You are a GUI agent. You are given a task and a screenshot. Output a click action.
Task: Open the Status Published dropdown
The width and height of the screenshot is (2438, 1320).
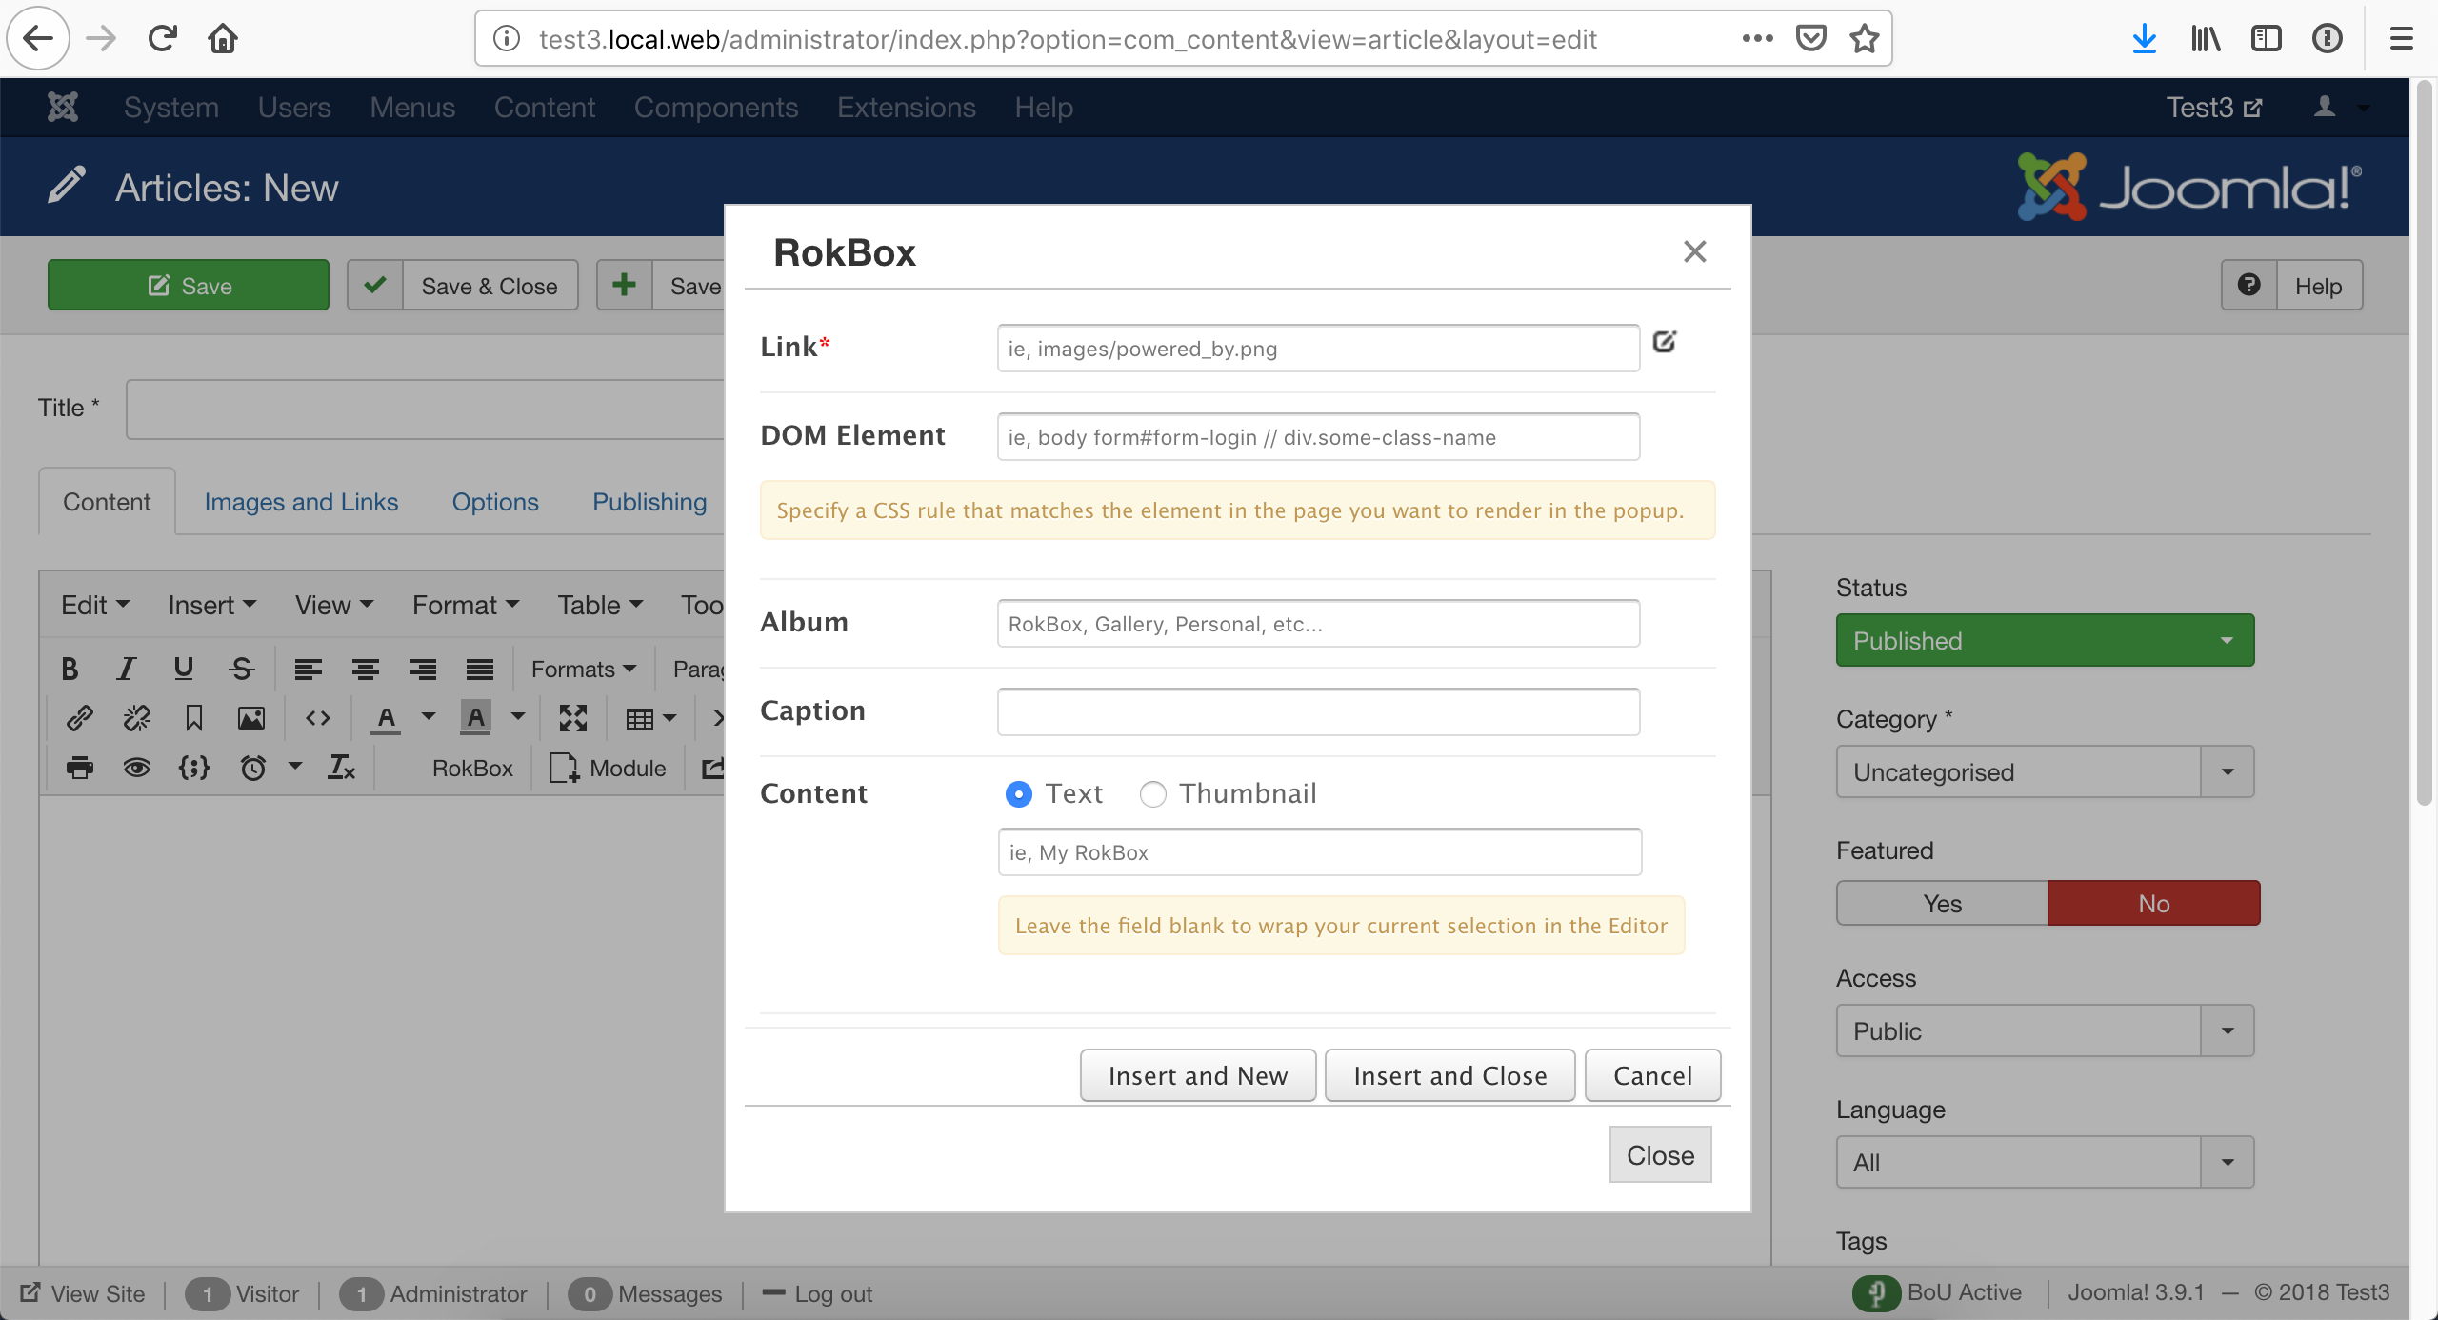pos(2045,640)
